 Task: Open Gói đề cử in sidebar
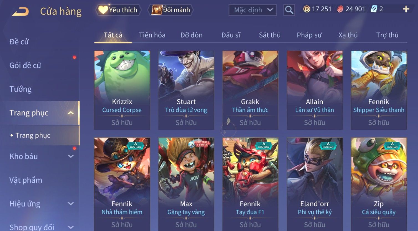[25, 65]
